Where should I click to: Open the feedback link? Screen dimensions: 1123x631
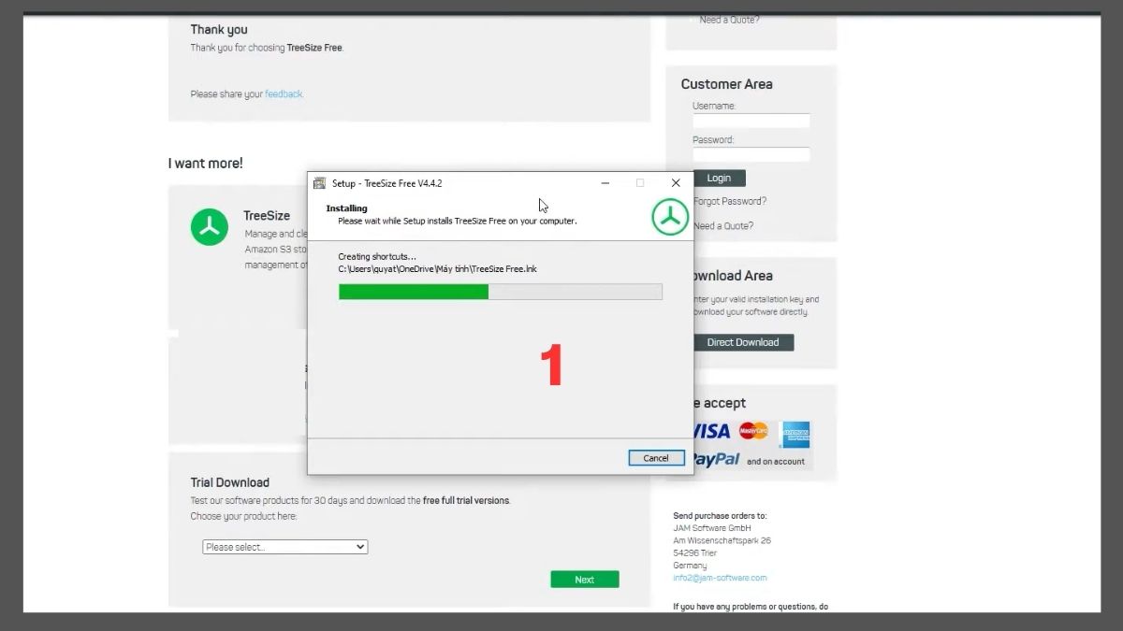pos(284,93)
